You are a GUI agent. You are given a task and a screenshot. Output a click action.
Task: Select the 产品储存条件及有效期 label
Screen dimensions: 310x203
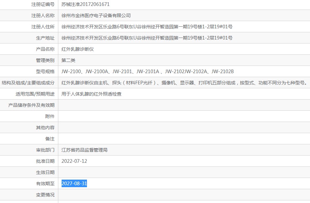click(31, 105)
